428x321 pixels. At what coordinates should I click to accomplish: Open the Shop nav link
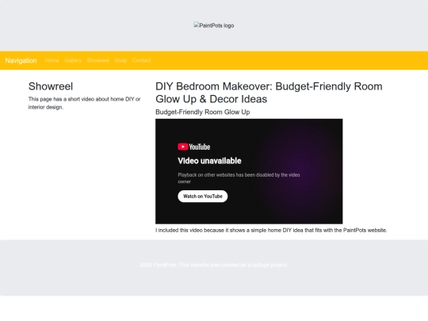(x=120, y=60)
